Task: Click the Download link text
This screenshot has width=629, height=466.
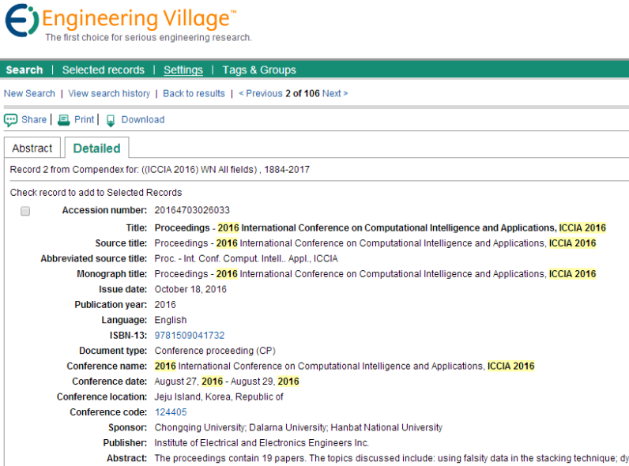Action: (143, 119)
